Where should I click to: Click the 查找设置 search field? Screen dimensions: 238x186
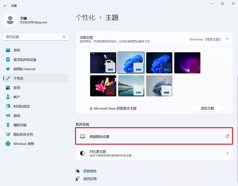click(36, 37)
